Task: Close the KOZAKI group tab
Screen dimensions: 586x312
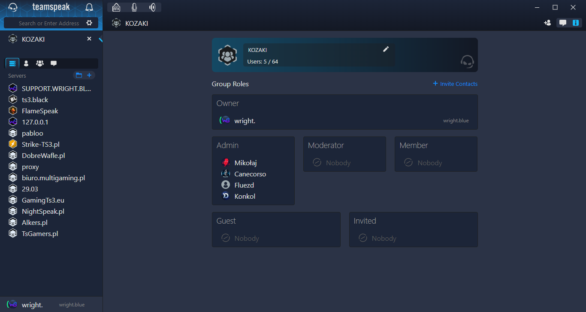Action: pos(89,39)
